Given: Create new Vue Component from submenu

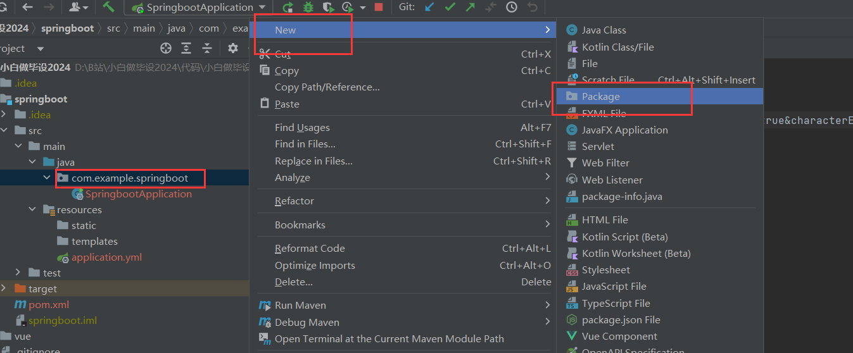Looking at the screenshot, I should click(x=660, y=337).
